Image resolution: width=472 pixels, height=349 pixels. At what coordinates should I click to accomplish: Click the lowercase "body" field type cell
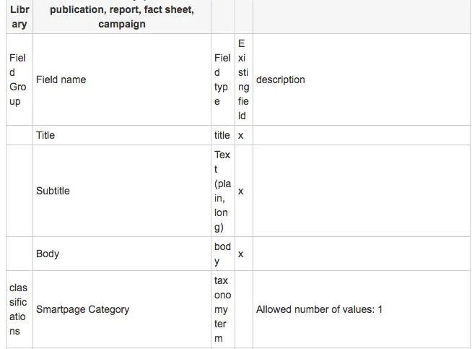[x=222, y=254]
